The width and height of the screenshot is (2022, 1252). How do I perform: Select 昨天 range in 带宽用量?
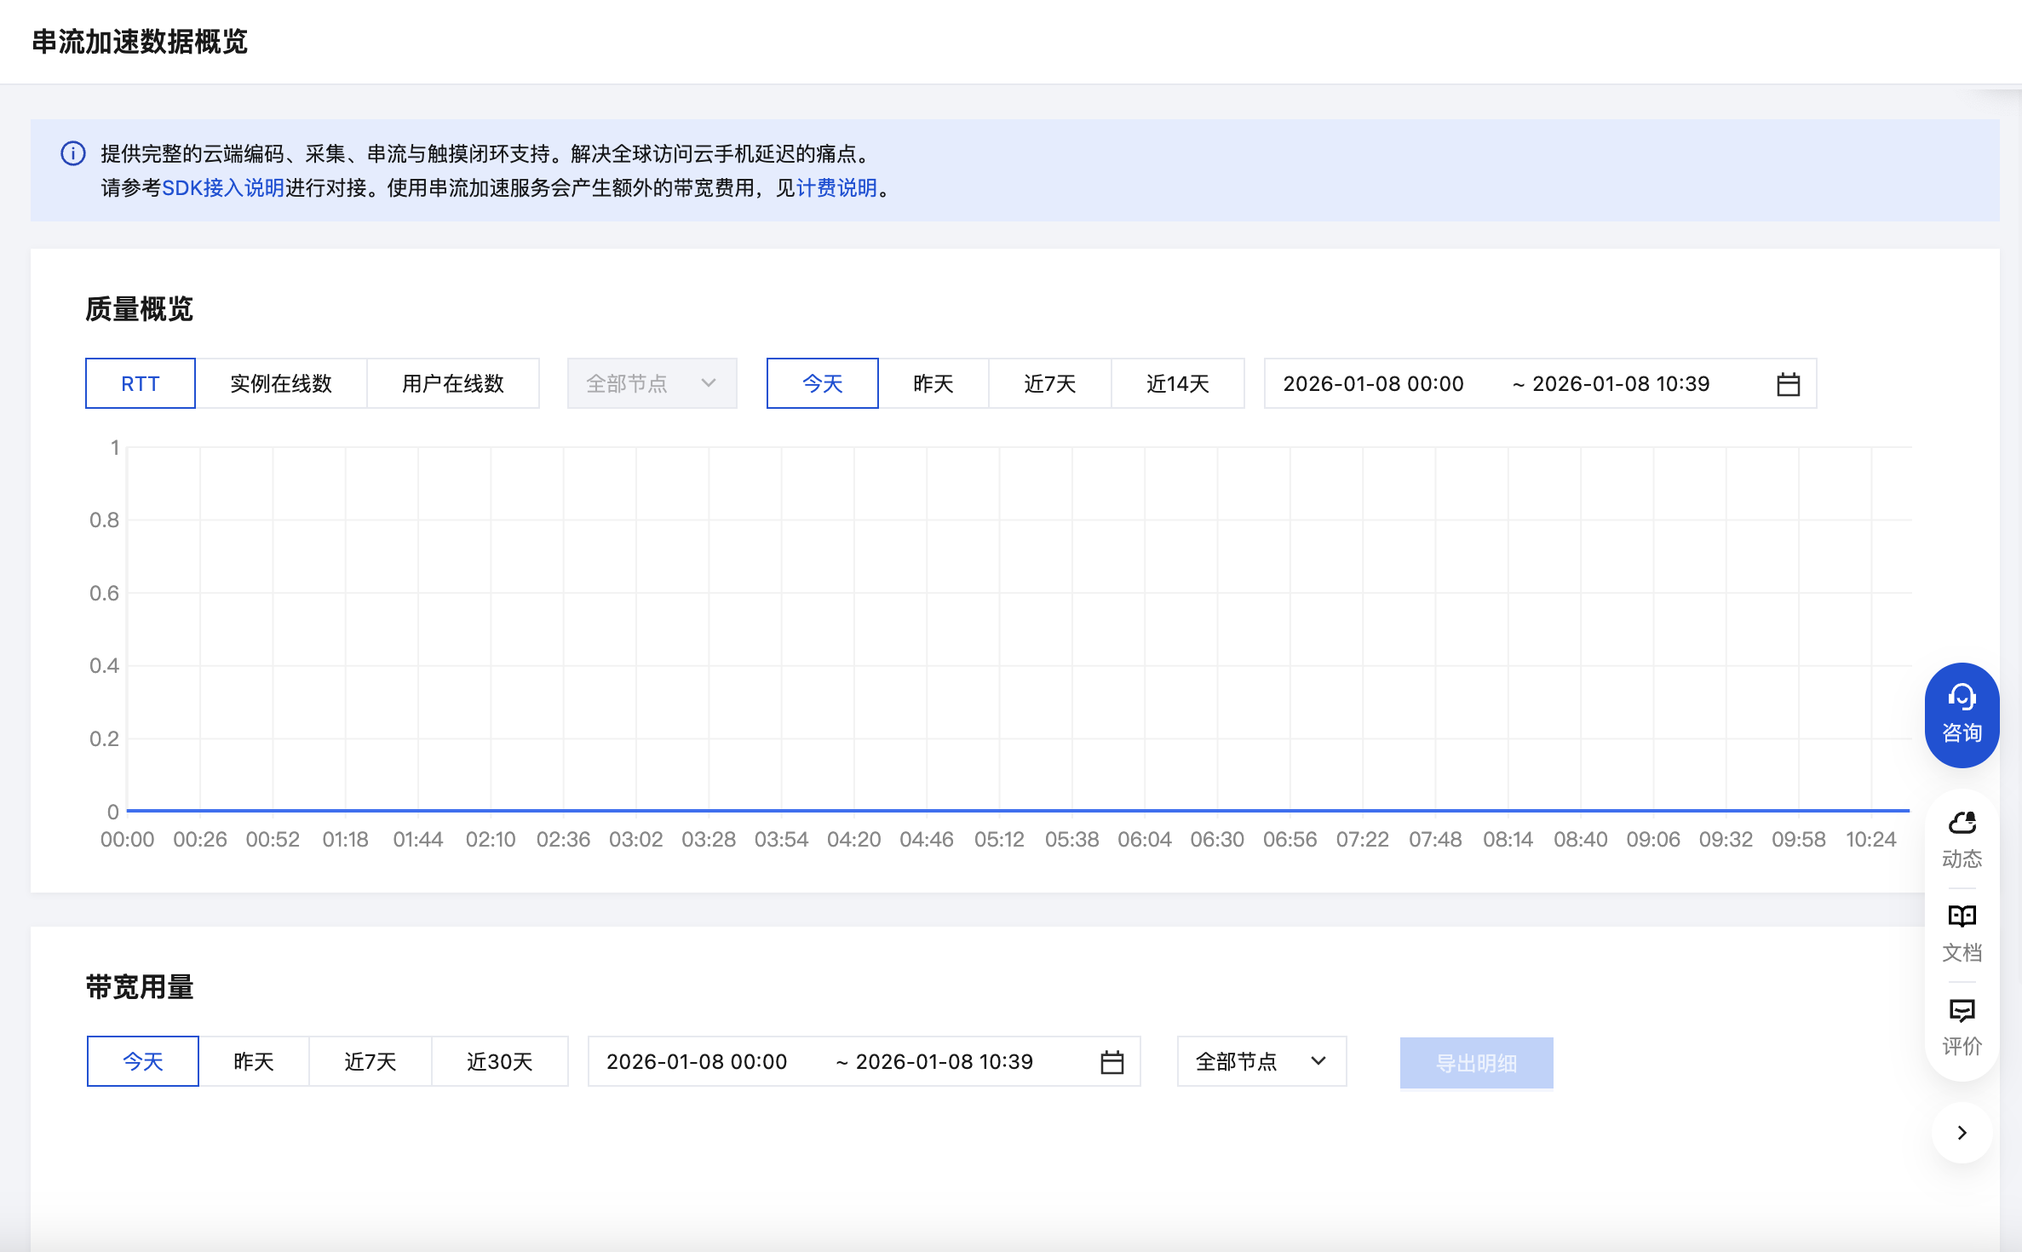254,1062
